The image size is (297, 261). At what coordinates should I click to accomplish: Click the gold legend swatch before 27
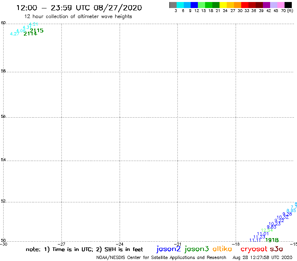230,5
